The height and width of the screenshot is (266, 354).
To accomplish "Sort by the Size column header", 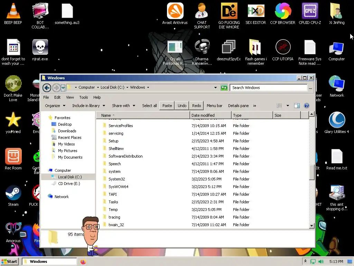I will coord(287,115).
